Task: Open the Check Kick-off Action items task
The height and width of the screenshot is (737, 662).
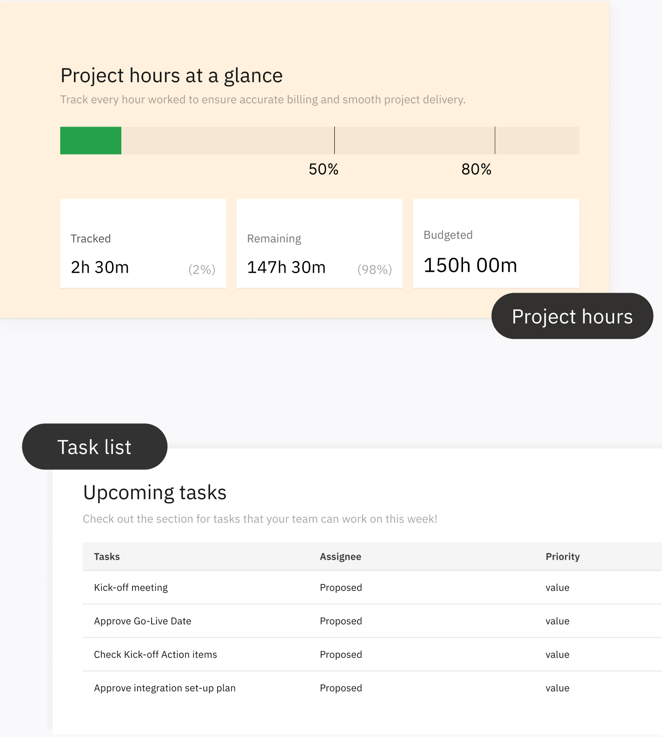Action: [x=155, y=655]
